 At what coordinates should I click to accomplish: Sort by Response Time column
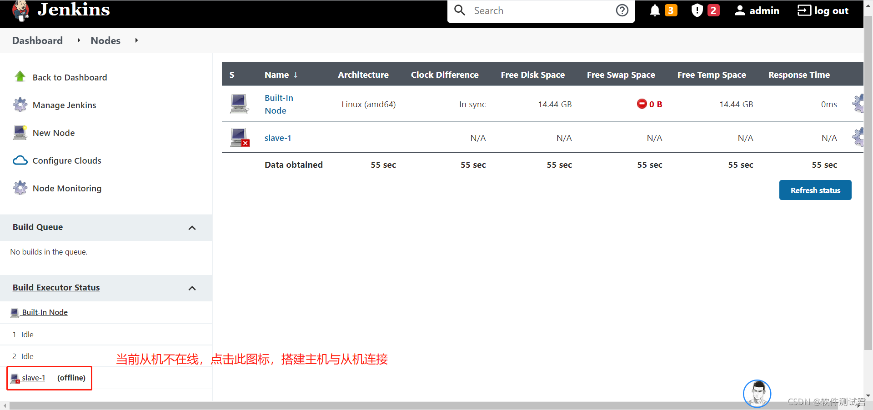(799, 75)
